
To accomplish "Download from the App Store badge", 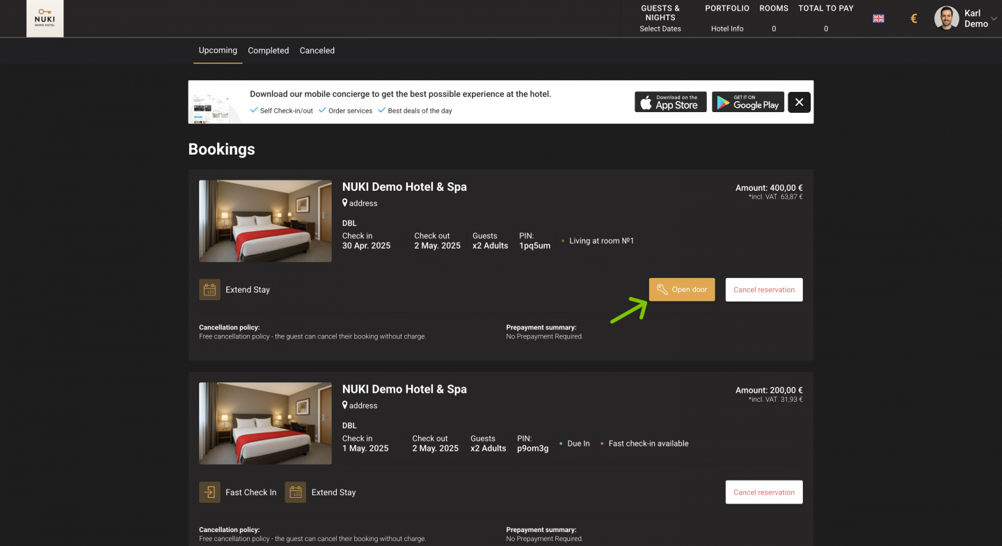I will pos(671,102).
